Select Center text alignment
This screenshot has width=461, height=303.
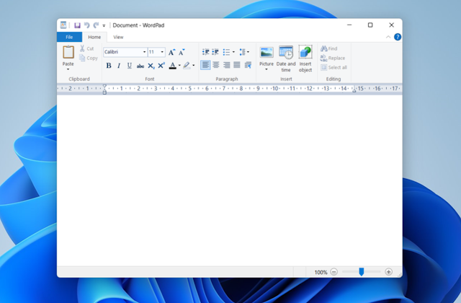pos(216,65)
